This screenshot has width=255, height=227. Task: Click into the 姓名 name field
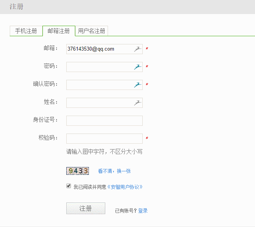click(x=99, y=103)
